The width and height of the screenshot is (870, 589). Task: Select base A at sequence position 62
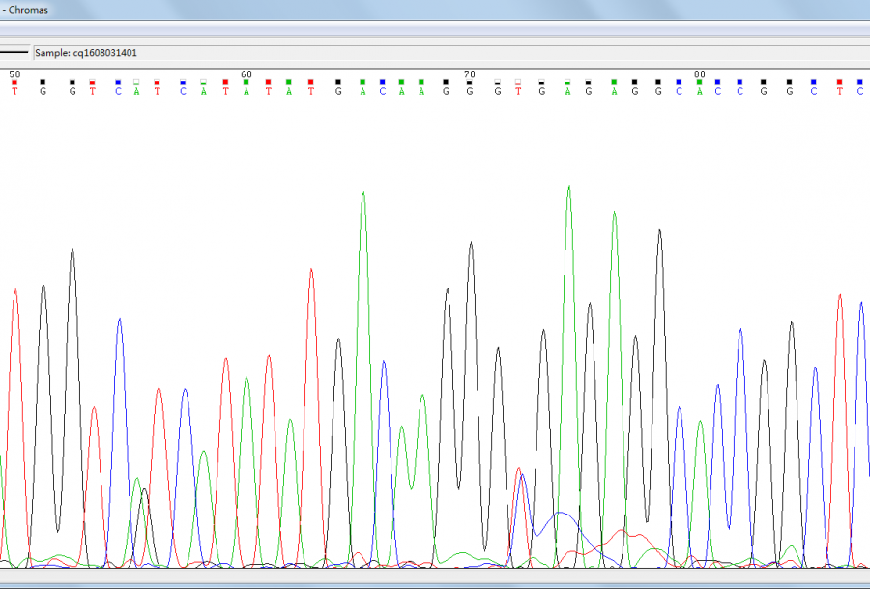pos(288,91)
